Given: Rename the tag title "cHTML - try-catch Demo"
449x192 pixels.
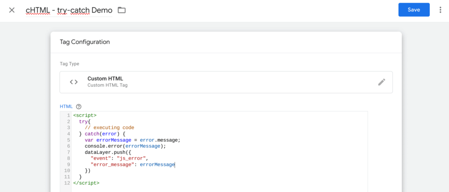Looking at the screenshot, I should (69, 10).
